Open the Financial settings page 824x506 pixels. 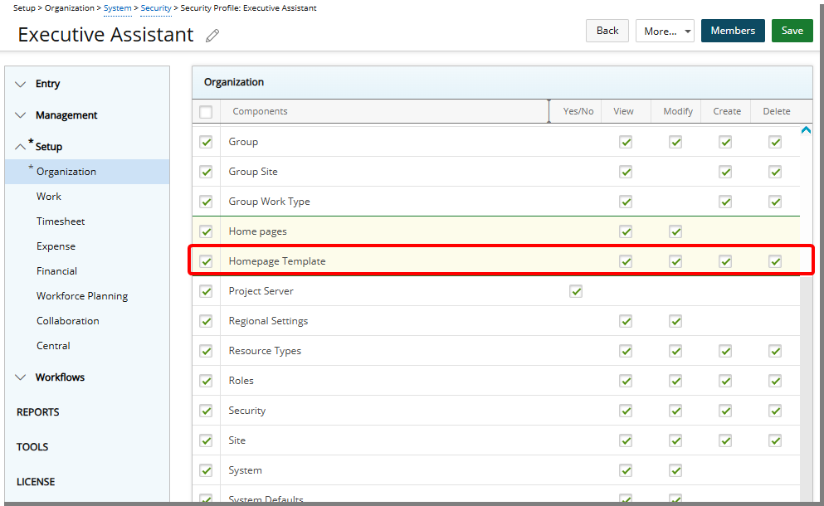tap(56, 270)
